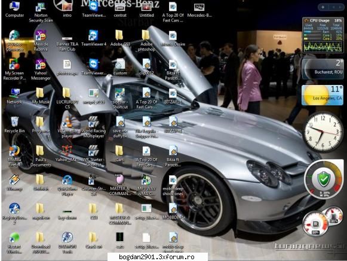Open the CPU Usage gadget
The image size is (347, 261).
[323, 35]
